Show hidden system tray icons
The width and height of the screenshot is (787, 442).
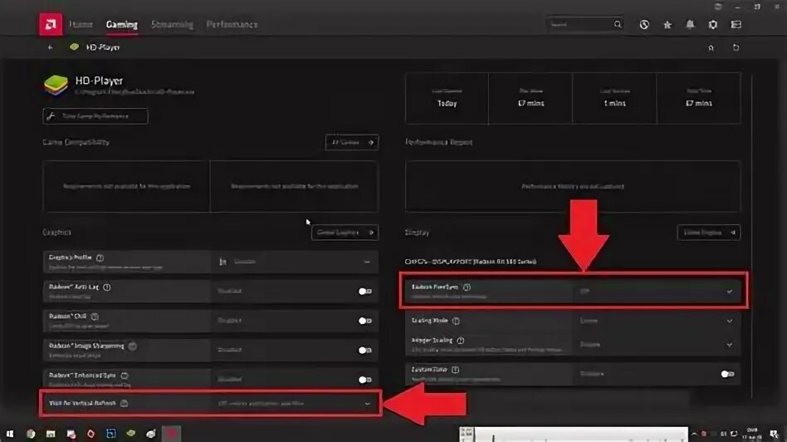pyautogui.click(x=694, y=434)
